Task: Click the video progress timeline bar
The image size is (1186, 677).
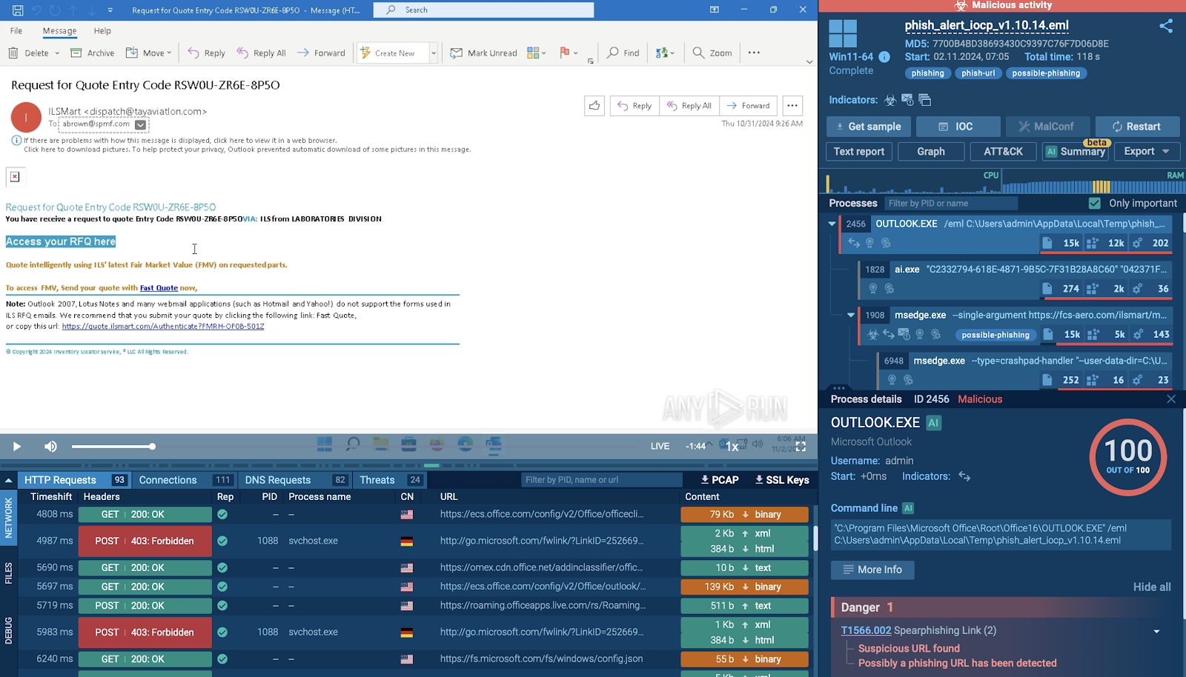Action: pos(408,465)
